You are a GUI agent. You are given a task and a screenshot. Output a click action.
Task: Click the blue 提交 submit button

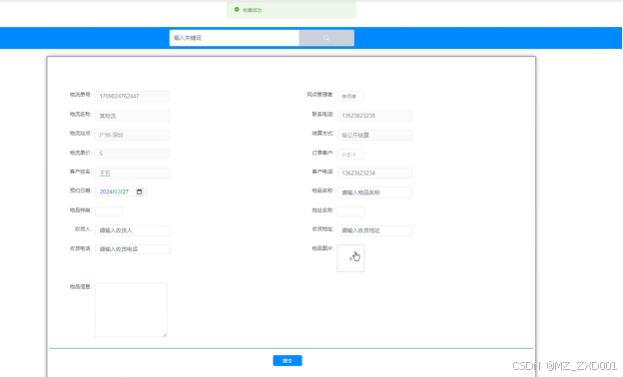[288, 360]
